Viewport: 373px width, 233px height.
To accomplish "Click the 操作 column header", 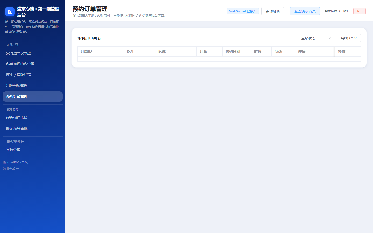I will tap(348, 52).
